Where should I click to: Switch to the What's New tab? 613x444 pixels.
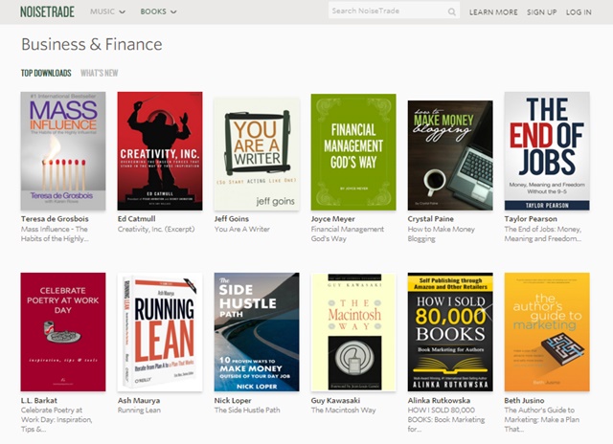[x=100, y=73]
